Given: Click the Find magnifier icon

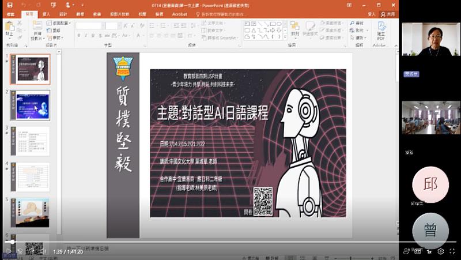Looking at the screenshot, I should [x=352, y=23].
